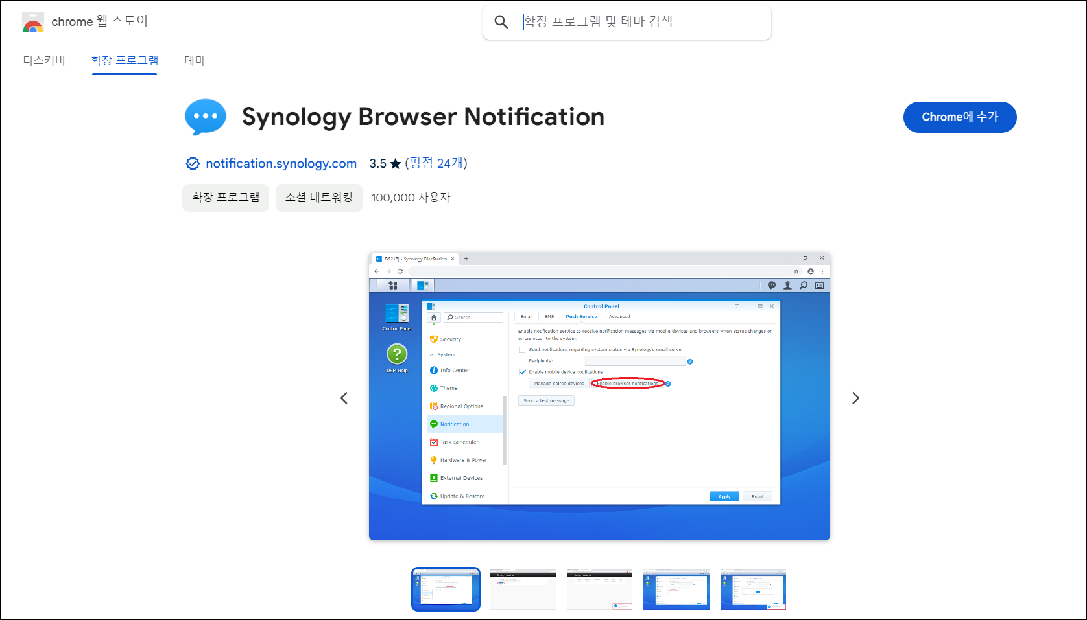Viewport: 1087px width, 620px height.
Task: Click the 확장 프로그램 category chip
Action: coord(226,198)
